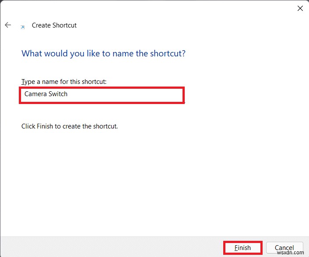
Task: Cancel the shortcut creation
Action: (285, 248)
